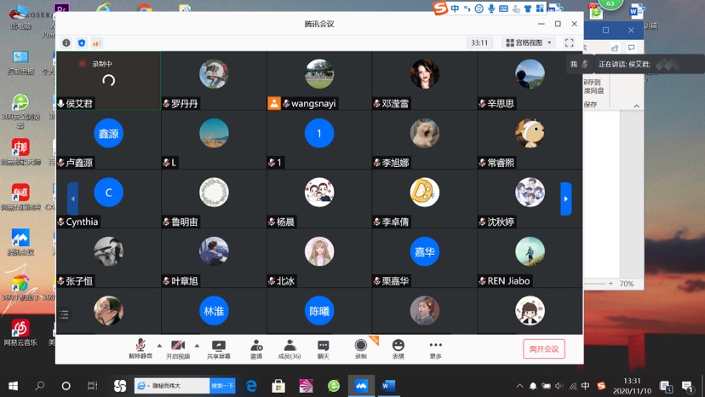Image resolution: width=705 pixels, height=397 pixels.
Task: Open the 表情 emoji reactions
Action: (x=398, y=348)
